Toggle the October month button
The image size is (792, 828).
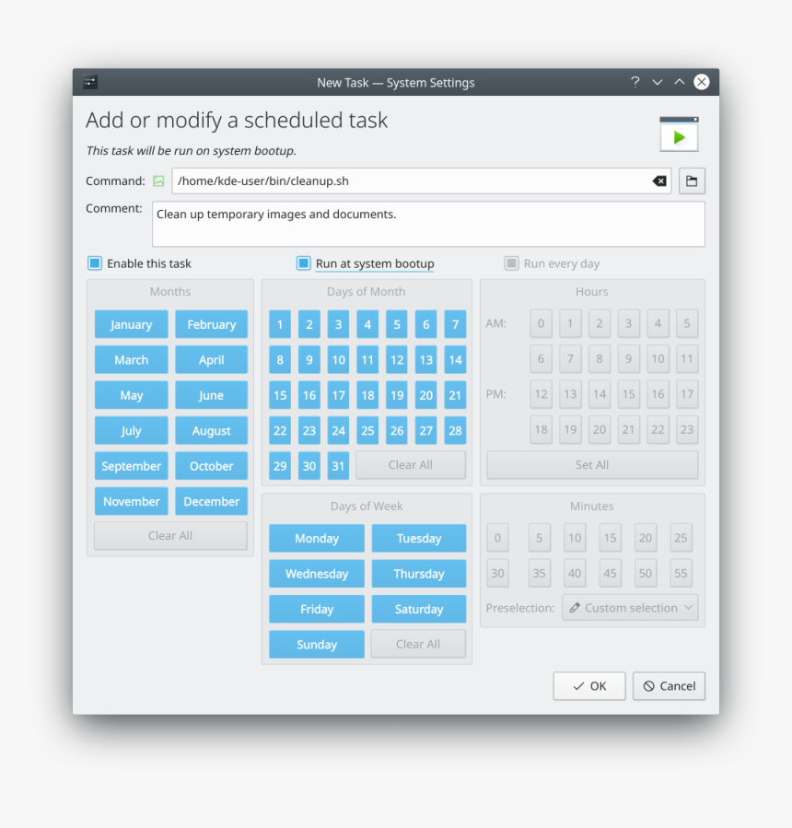211,466
